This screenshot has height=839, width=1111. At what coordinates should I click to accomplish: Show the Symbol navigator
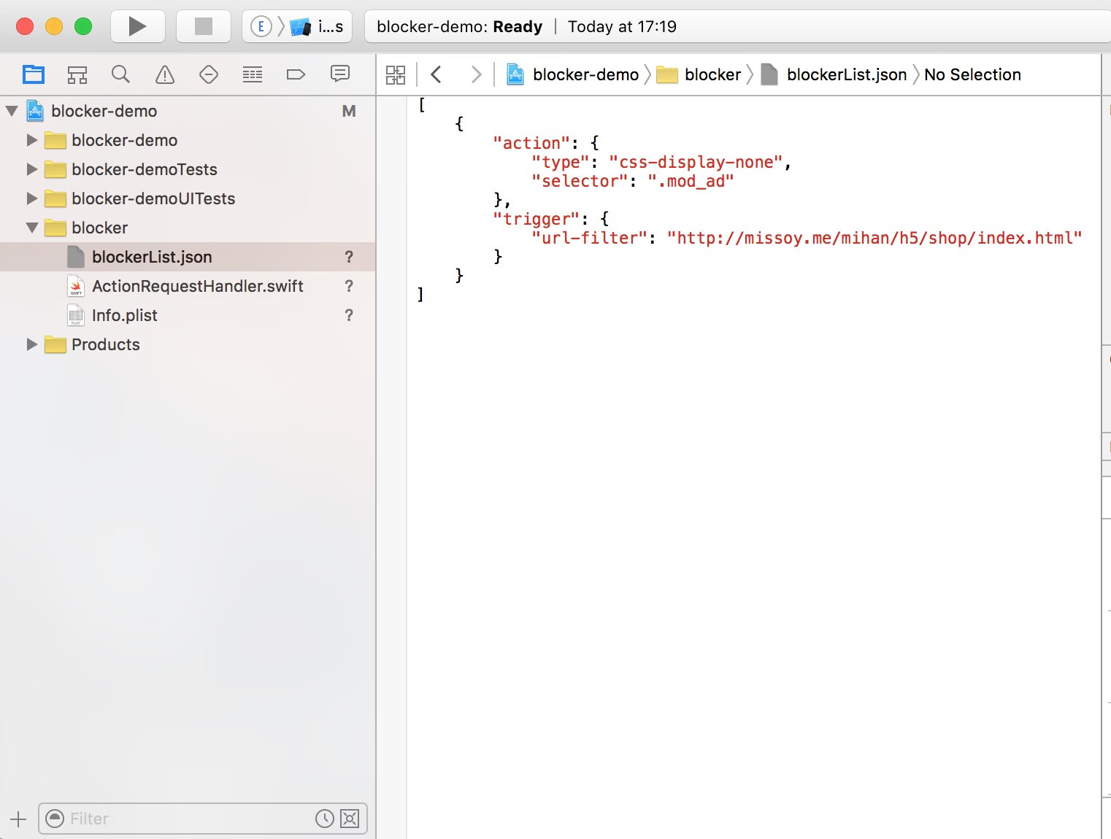pyautogui.click(x=77, y=74)
